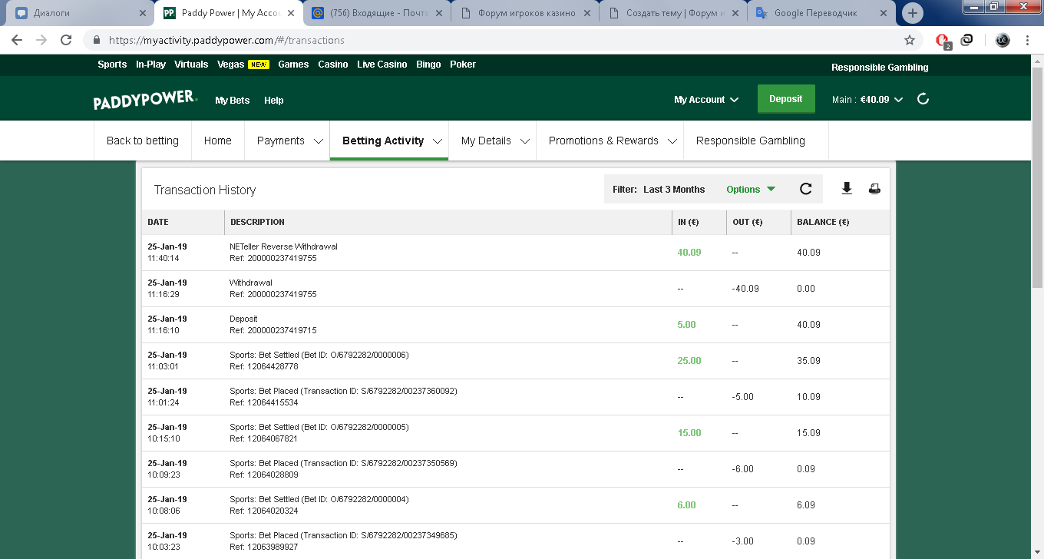The image size is (1044, 559).
Task: Go to In-Play in the top bar
Action: pos(150,64)
